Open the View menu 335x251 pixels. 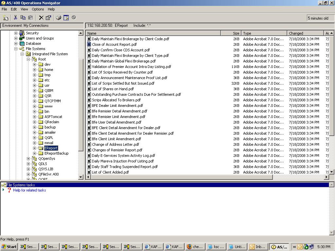coord(24,9)
